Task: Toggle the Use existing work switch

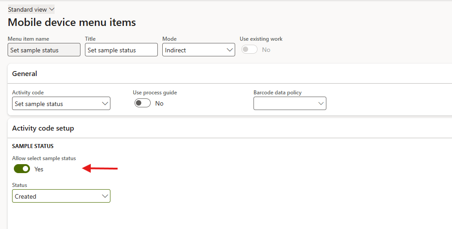Action: tap(249, 50)
